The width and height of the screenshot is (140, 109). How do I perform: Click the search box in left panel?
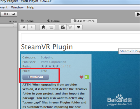(x=7, y=25)
